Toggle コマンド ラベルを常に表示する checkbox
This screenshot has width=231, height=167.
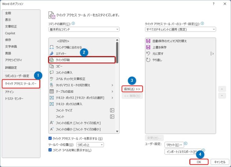(50, 150)
